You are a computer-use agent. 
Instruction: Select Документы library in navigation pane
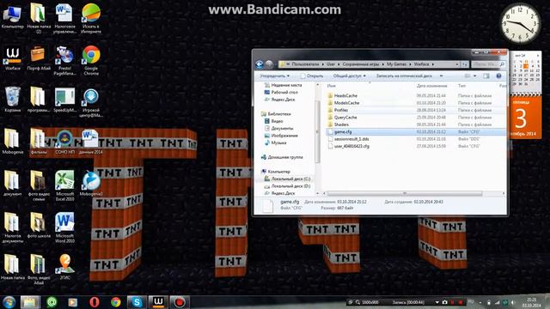click(282, 129)
